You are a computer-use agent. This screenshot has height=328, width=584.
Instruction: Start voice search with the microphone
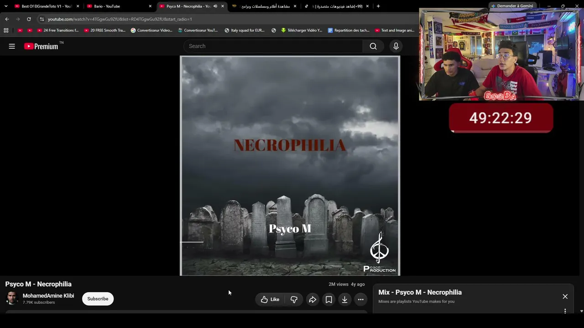pyautogui.click(x=396, y=46)
